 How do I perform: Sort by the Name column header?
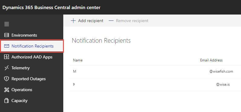coord(78,60)
